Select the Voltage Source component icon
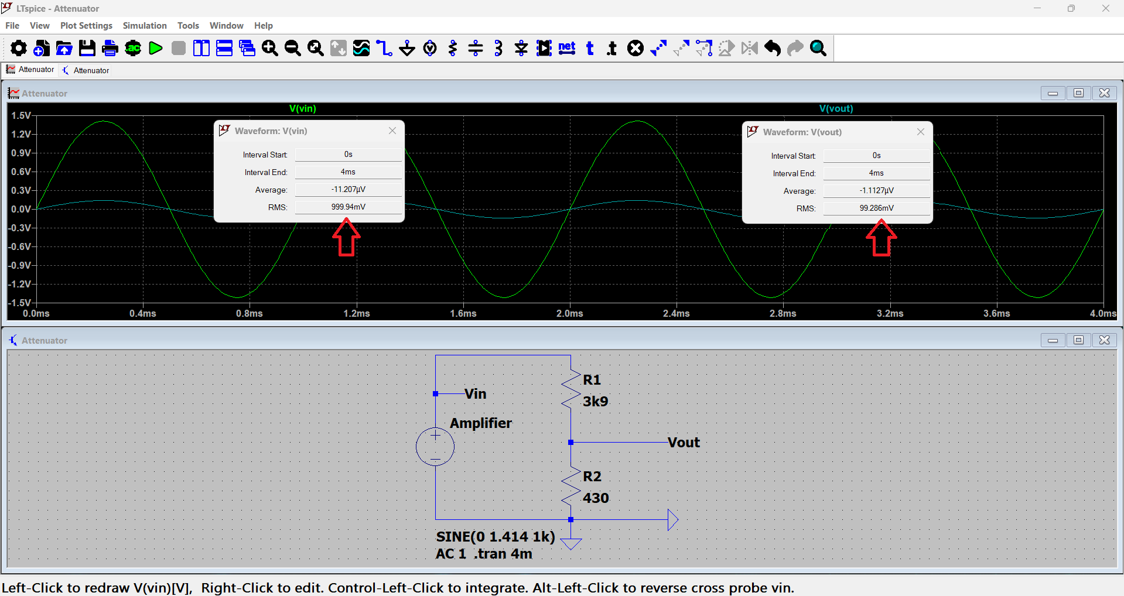The height and width of the screenshot is (596, 1124). tap(430, 48)
